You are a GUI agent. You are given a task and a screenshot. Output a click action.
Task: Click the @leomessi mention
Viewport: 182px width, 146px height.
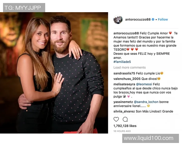(144, 84)
